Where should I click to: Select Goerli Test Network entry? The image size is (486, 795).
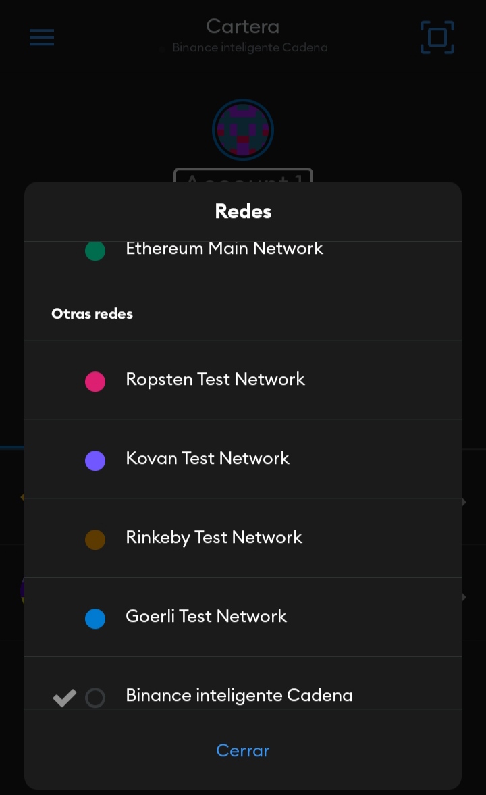[x=243, y=617]
